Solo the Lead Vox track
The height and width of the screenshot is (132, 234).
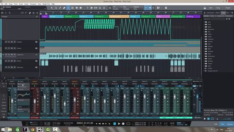pyautogui.click(x=9, y=55)
